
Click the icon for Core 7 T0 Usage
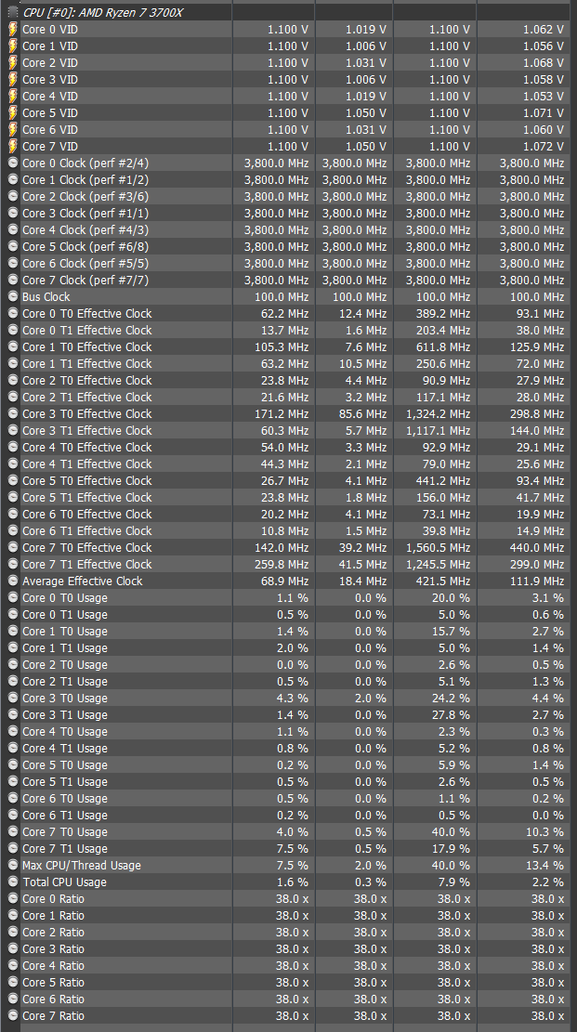click(x=12, y=832)
